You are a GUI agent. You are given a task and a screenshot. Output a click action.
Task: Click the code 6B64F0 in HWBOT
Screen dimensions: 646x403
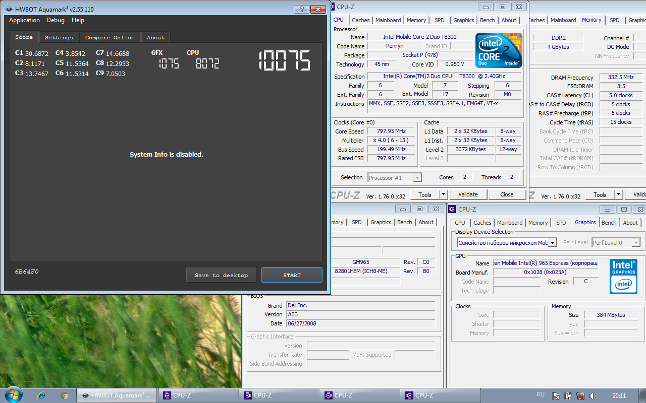coord(27,272)
